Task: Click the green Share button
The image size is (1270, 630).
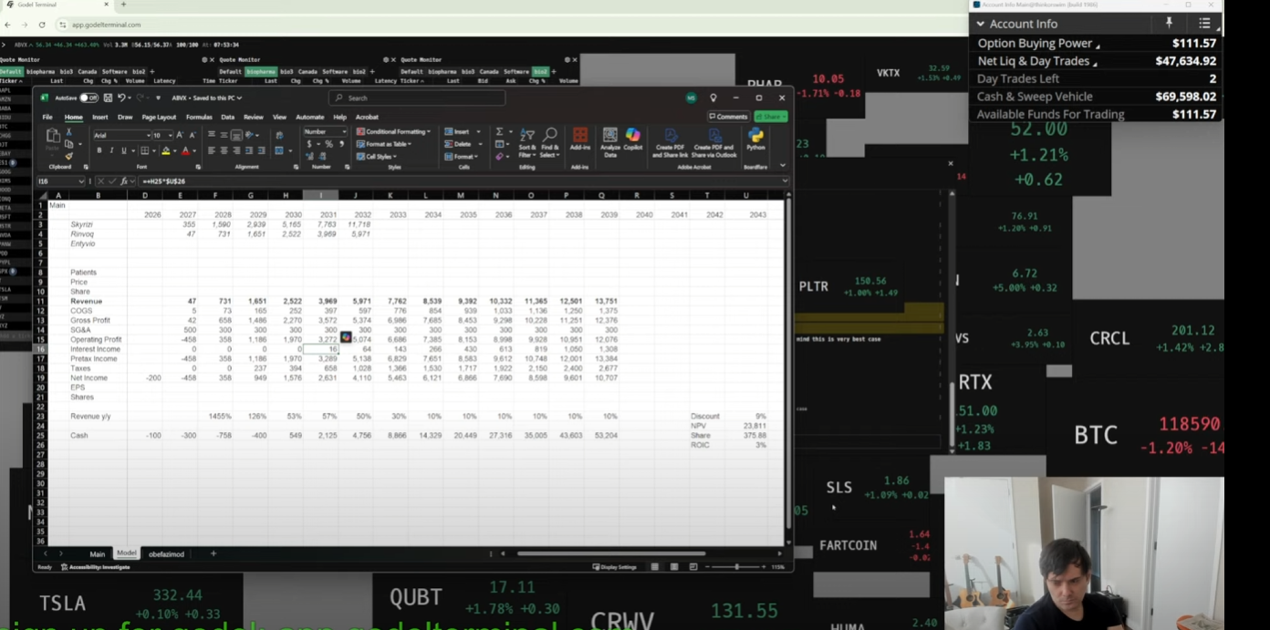Action: (771, 117)
